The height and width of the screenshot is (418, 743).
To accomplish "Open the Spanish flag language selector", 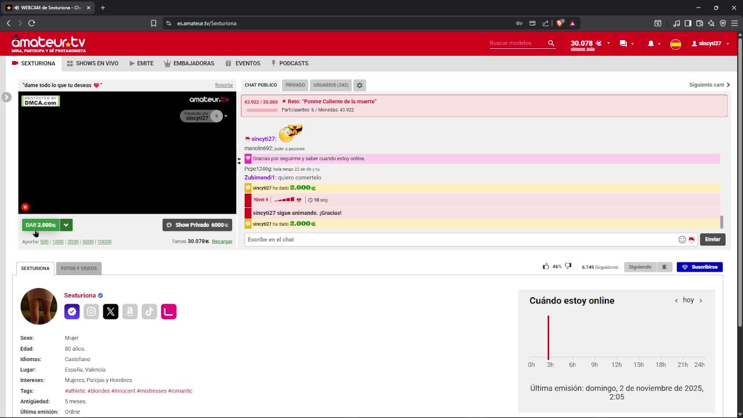I will click(x=675, y=44).
